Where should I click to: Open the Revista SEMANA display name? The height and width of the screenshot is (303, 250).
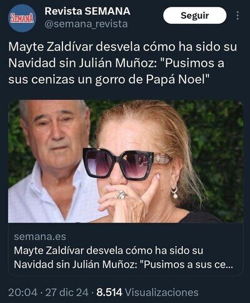(87, 11)
